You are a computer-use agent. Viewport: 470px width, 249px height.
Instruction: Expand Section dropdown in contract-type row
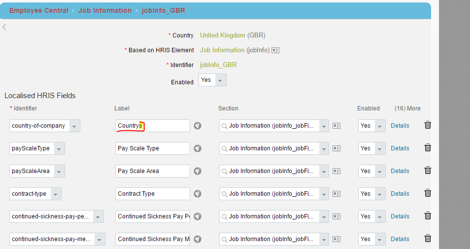click(x=324, y=194)
